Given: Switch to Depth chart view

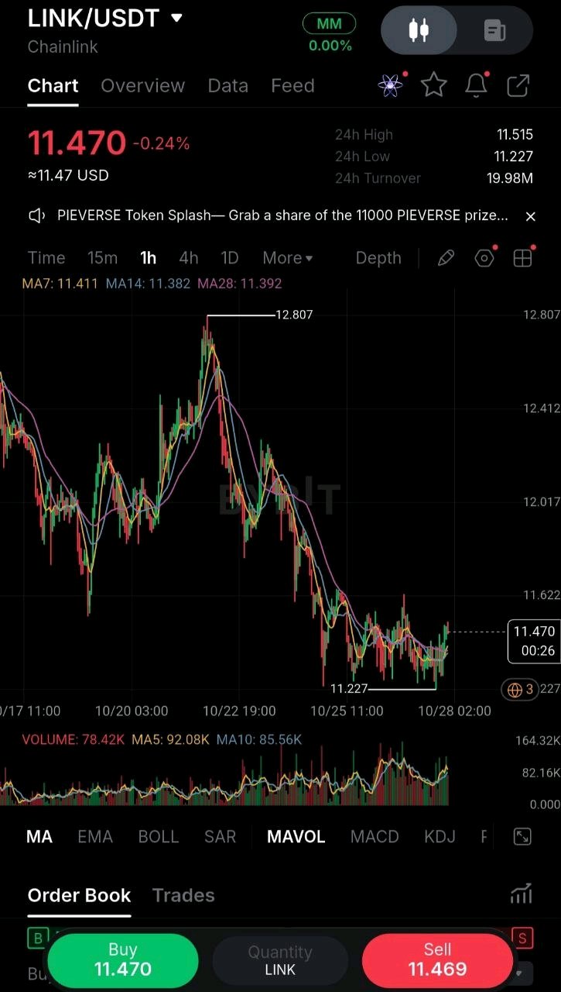Looking at the screenshot, I should (378, 258).
